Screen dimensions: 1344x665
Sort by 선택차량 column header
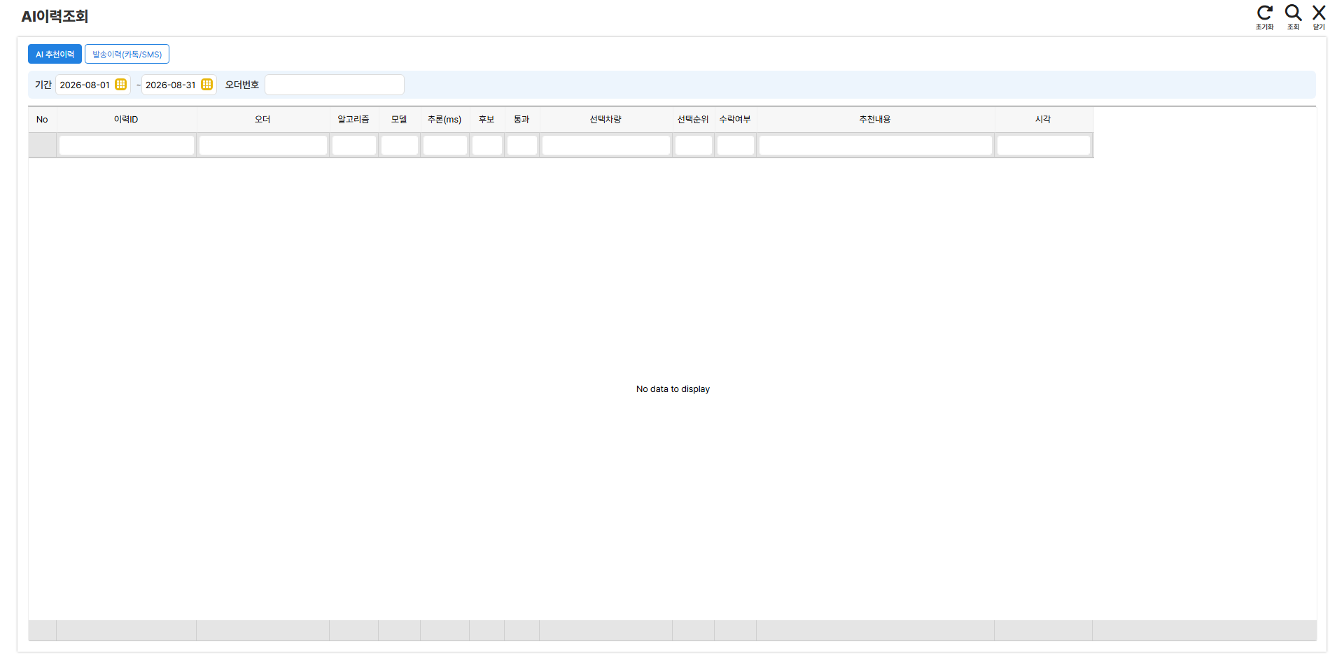point(605,120)
